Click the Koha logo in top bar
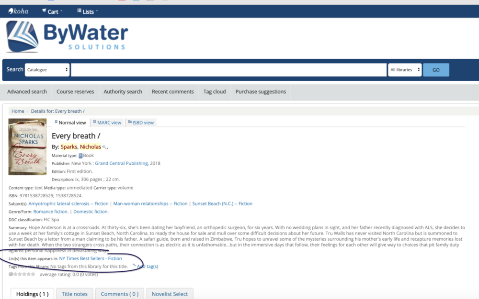This screenshot has height=299, width=479. [x=18, y=11]
